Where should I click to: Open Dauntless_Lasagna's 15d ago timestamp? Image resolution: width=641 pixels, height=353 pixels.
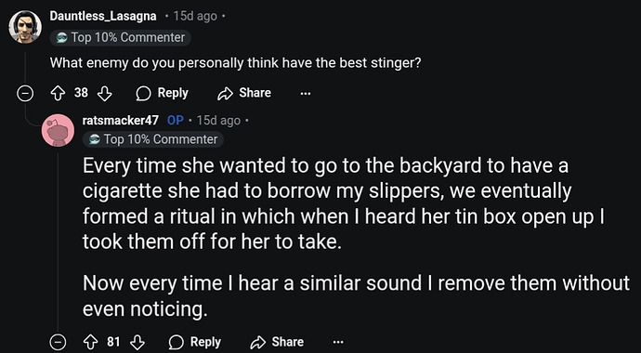pyautogui.click(x=195, y=17)
